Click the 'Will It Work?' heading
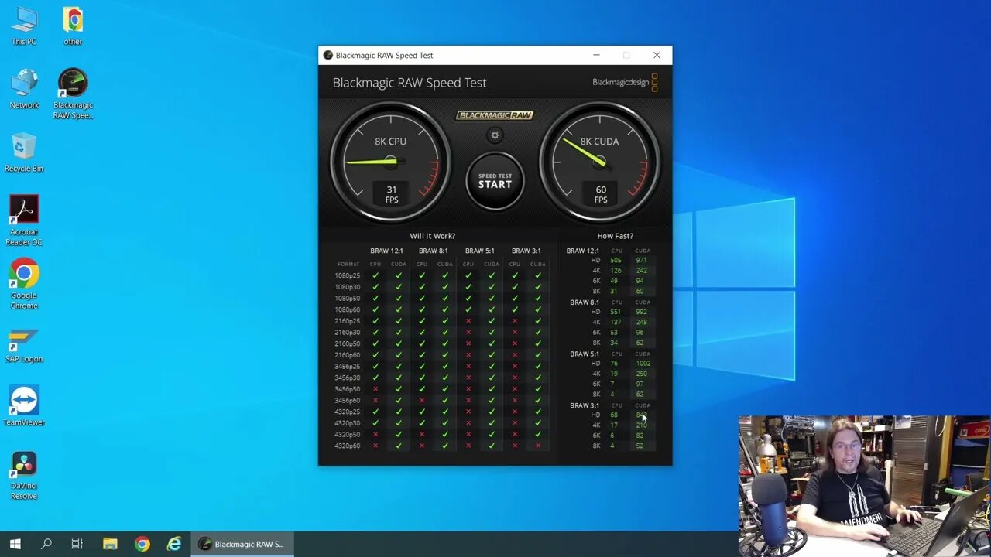The image size is (991, 557). click(432, 236)
